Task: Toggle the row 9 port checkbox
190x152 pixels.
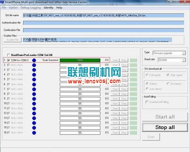Action: pos(9,99)
